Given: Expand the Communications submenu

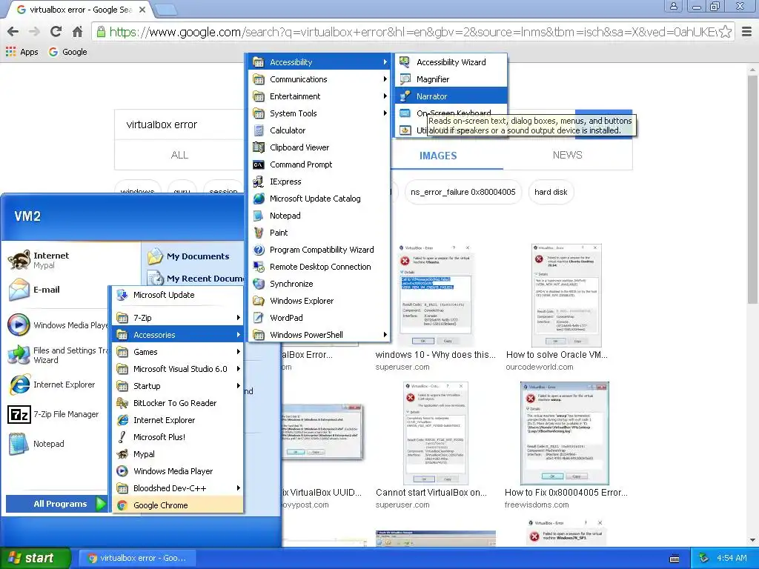Looking at the screenshot, I should click(320, 79).
